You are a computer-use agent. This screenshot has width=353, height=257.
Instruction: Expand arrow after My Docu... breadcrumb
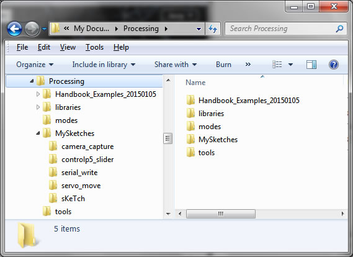pyautogui.click(x=117, y=29)
